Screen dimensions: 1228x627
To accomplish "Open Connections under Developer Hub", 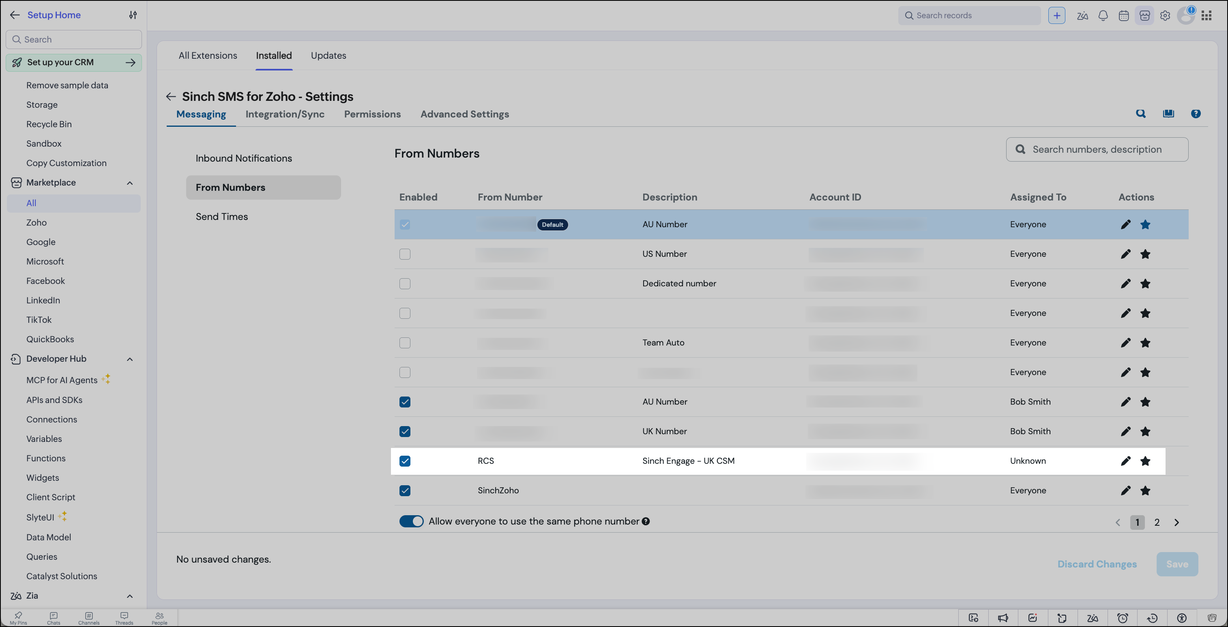I will point(52,420).
